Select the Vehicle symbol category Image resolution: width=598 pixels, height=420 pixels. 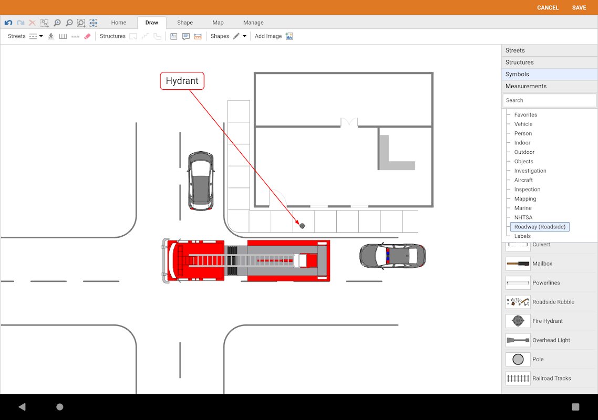tap(523, 124)
